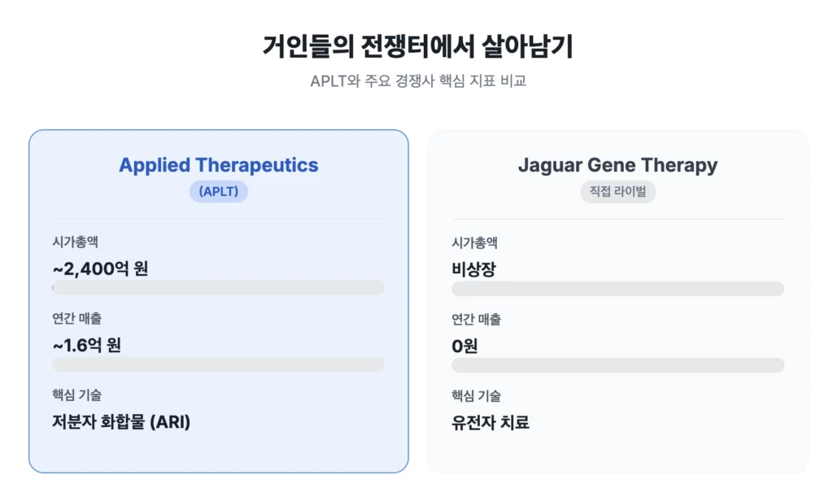
Task: Click the 핵심 기술 label in Applied Therapeutics card
Action: coord(77,395)
